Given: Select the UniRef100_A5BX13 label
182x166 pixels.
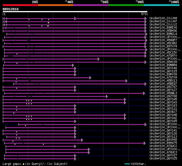Looking at the screenshot, I should (163, 81).
